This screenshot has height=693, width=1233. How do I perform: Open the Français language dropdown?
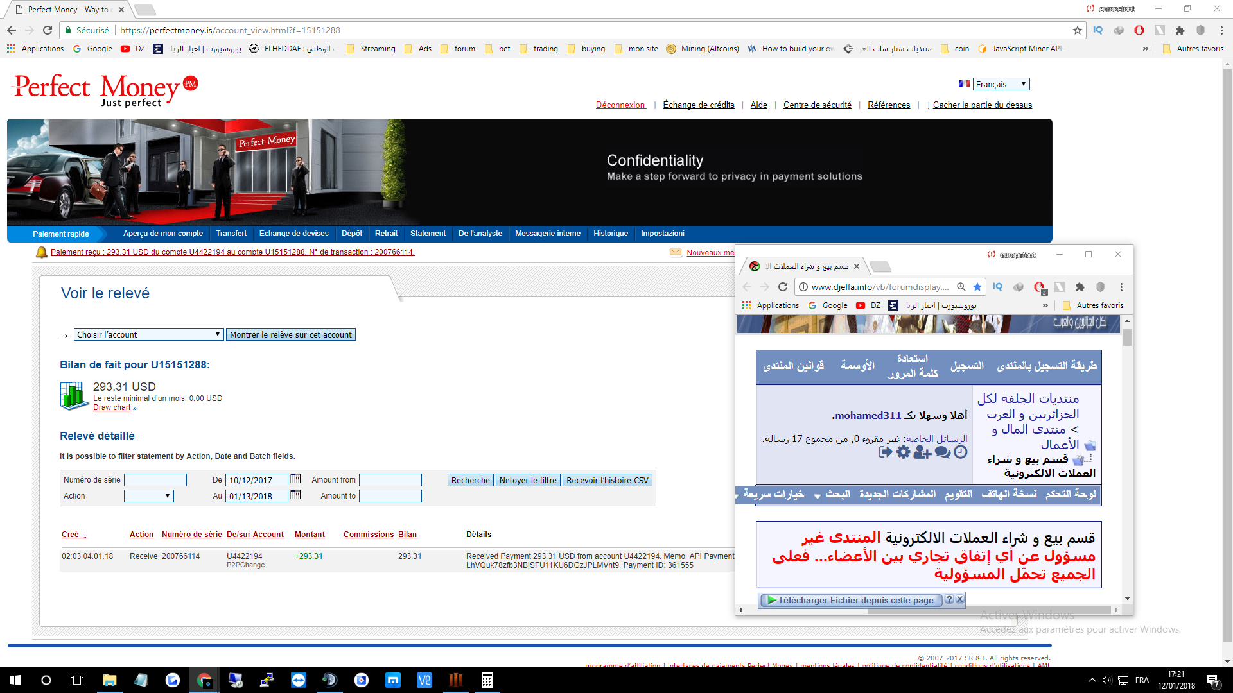[1001, 84]
